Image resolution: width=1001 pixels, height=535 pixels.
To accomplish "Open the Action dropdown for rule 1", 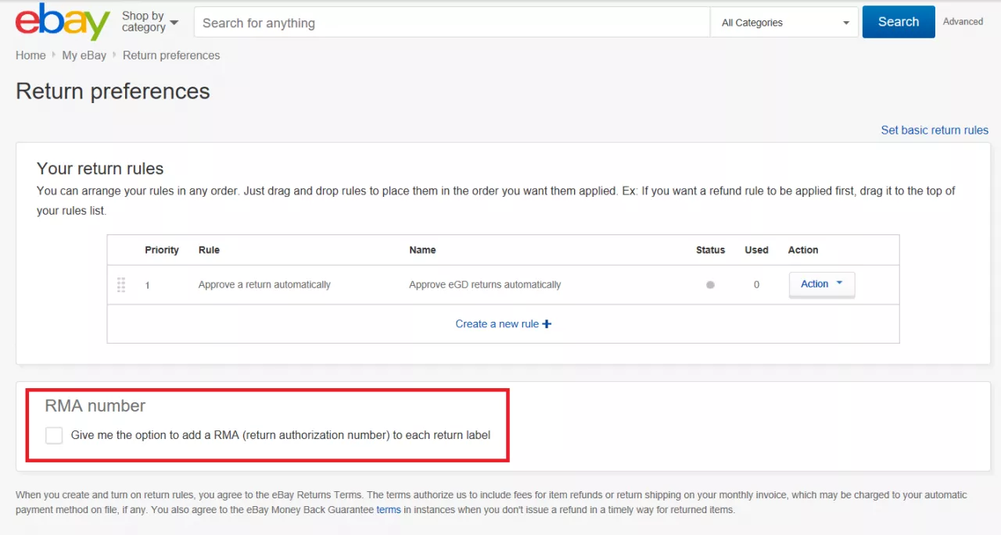I will tap(821, 284).
